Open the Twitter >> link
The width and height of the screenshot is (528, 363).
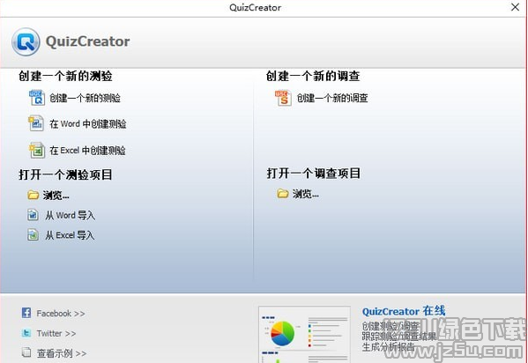coord(56,333)
